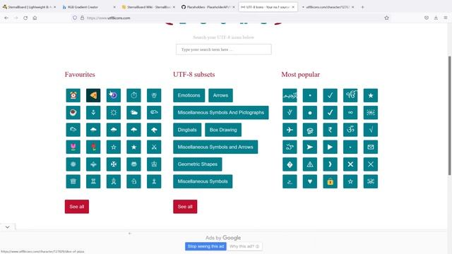
Task: Open the warning triangle icon
Action: [x=310, y=164]
